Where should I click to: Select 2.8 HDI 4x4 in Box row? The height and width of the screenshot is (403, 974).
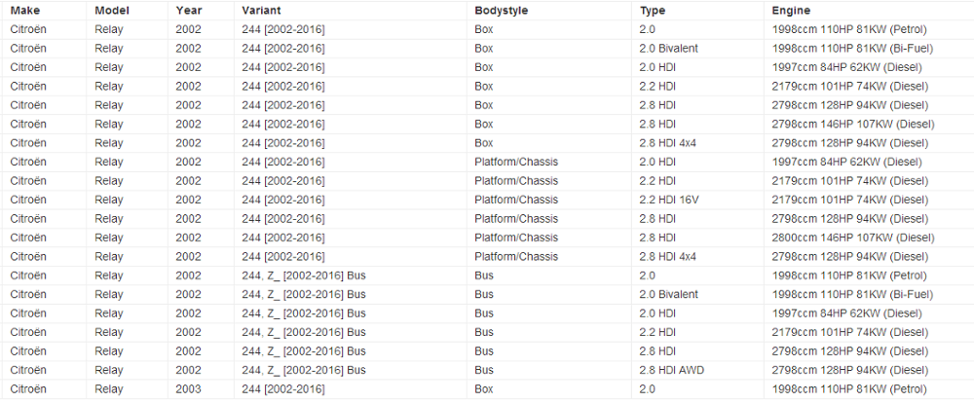click(x=670, y=143)
